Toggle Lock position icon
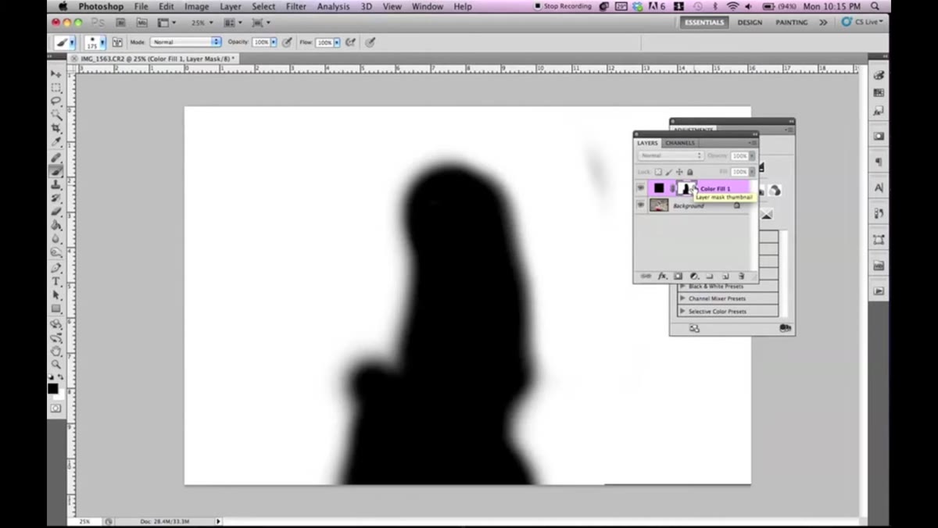Image resolution: width=938 pixels, height=528 pixels. pyautogui.click(x=678, y=172)
